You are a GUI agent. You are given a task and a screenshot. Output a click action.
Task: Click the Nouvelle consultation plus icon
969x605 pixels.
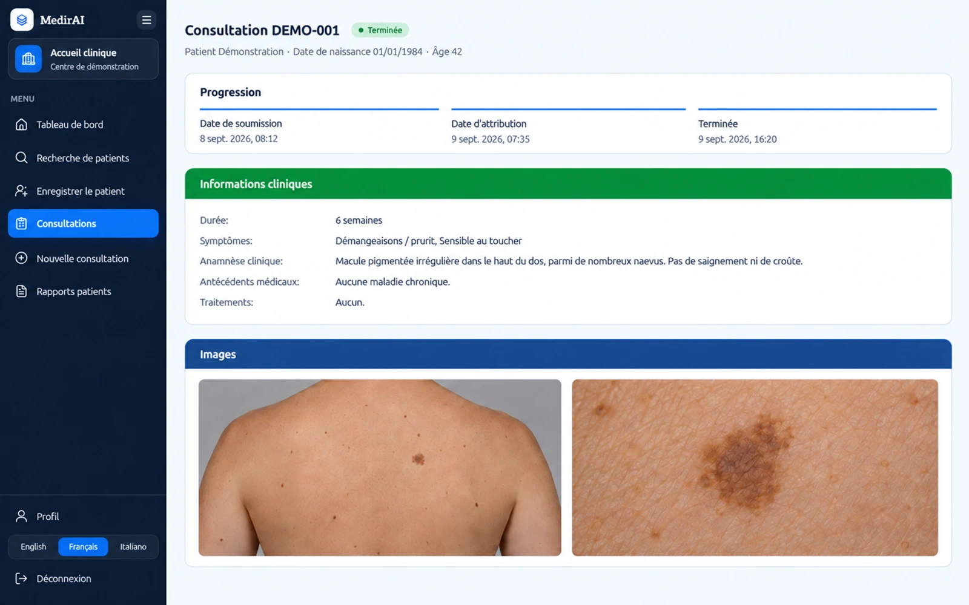point(21,258)
